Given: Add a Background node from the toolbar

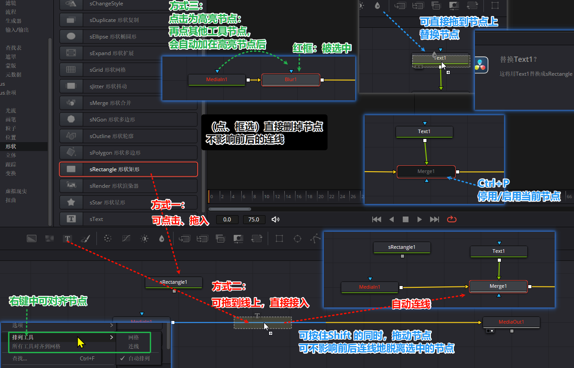Looking at the screenshot, I should 31,239.
